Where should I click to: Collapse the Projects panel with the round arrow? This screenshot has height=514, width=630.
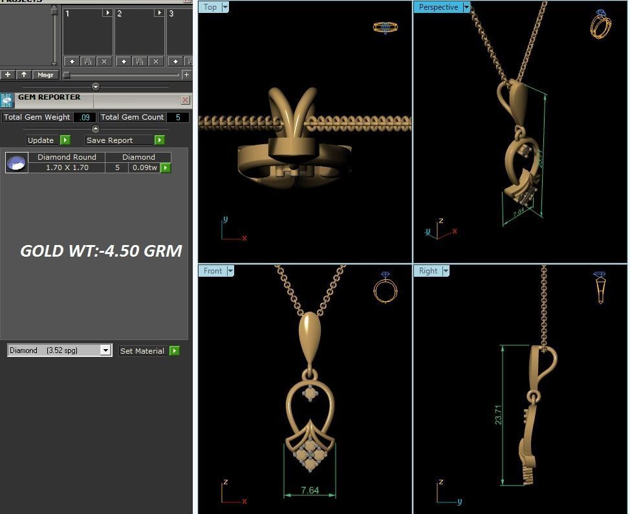click(x=96, y=87)
